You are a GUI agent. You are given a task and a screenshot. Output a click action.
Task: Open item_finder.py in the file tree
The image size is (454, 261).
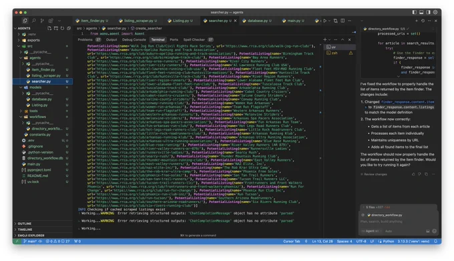coord(43,69)
